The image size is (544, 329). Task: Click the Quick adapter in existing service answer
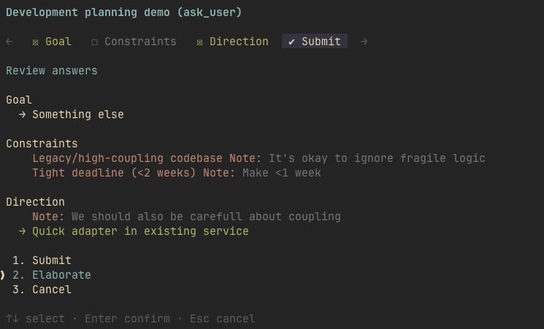[140, 231]
